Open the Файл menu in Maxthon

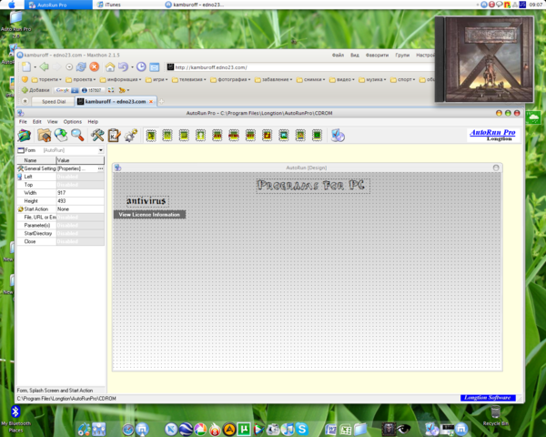(x=338, y=55)
